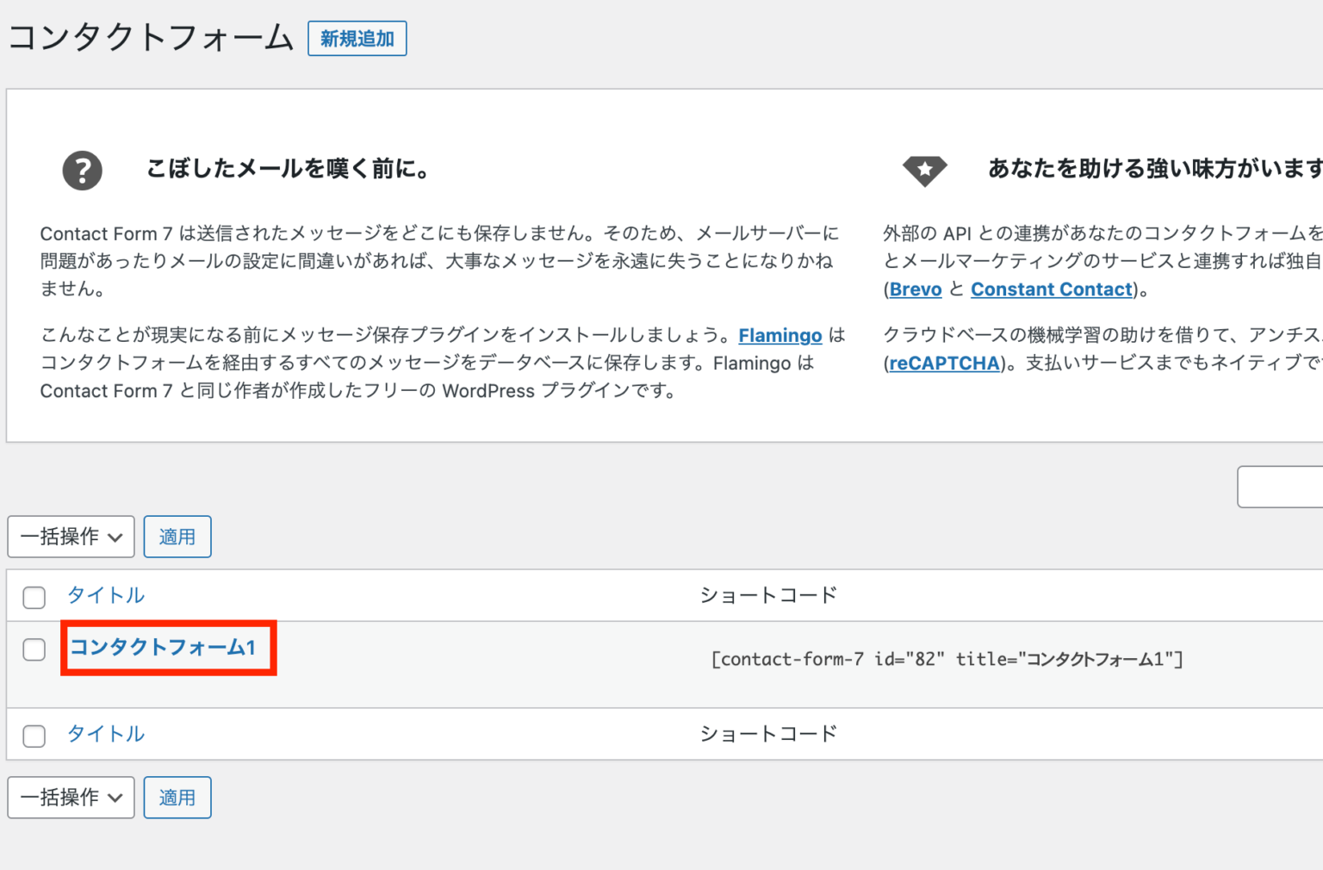Open the Brevo integration link
This screenshot has height=870, width=1323.
(915, 289)
